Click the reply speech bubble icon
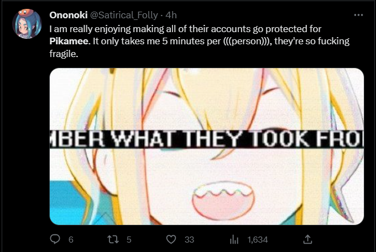The width and height of the screenshot is (376, 252). [55, 239]
